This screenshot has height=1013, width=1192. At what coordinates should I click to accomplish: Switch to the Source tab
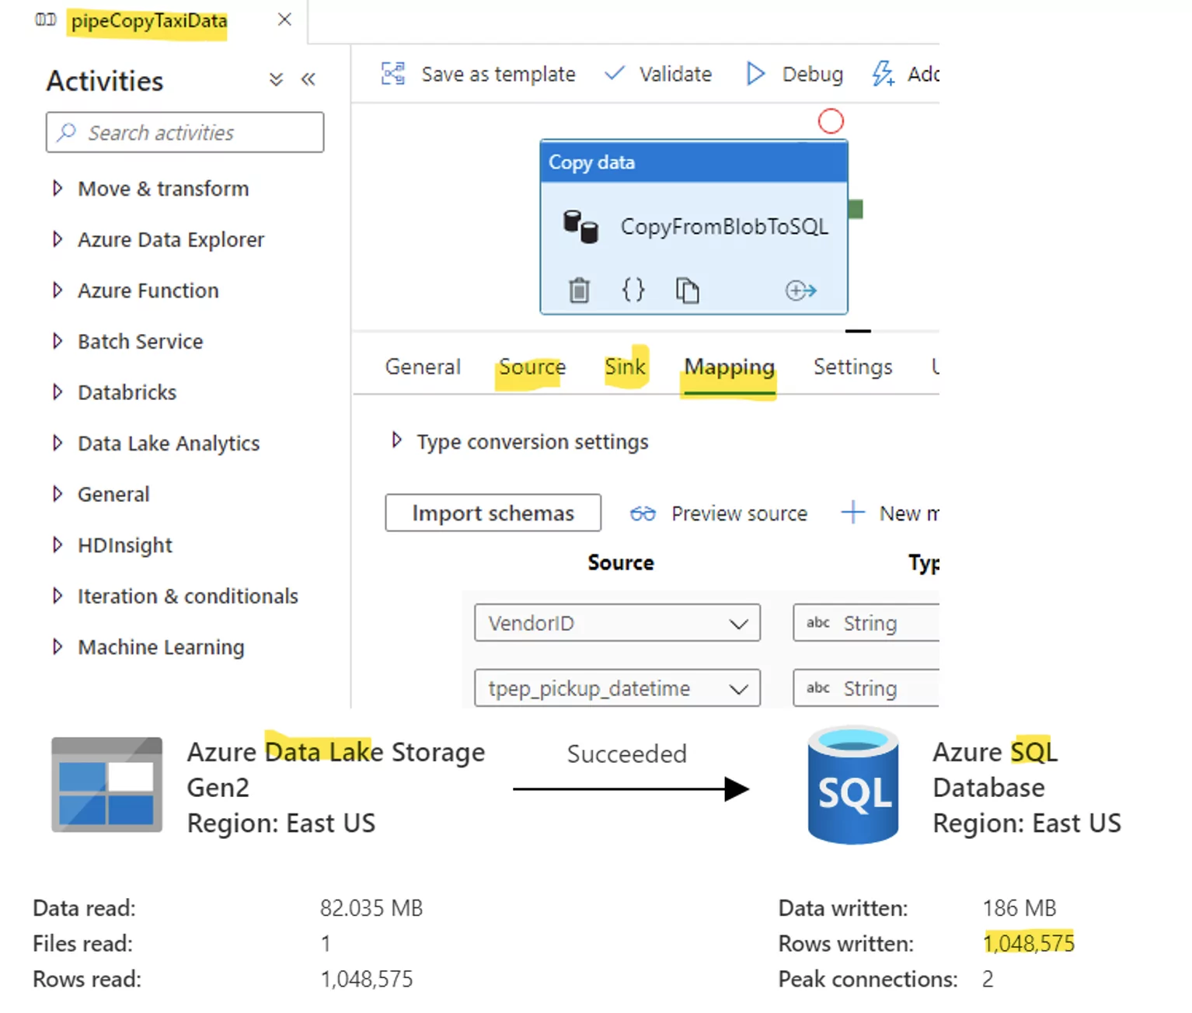(x=532, y=367)
